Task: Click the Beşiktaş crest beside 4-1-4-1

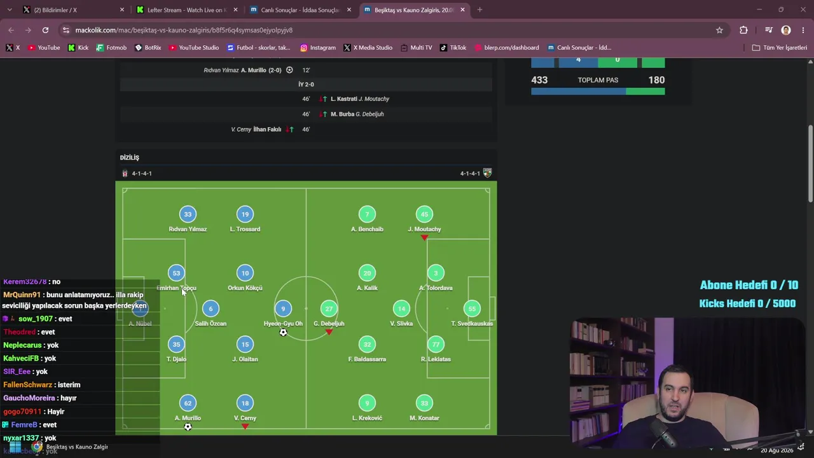Action: [x=125, y=174]
